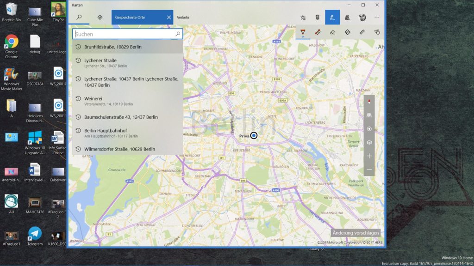Click inside the Suchen search field
The width and height of the screenshot is (474, 266).
pyautogui.click(x=125, y=34)
